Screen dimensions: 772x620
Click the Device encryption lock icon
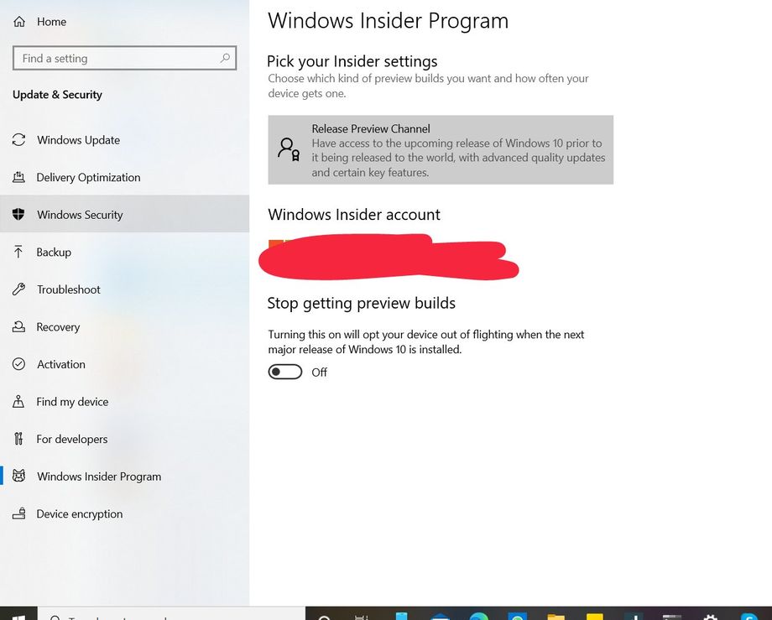pos(18,513)
